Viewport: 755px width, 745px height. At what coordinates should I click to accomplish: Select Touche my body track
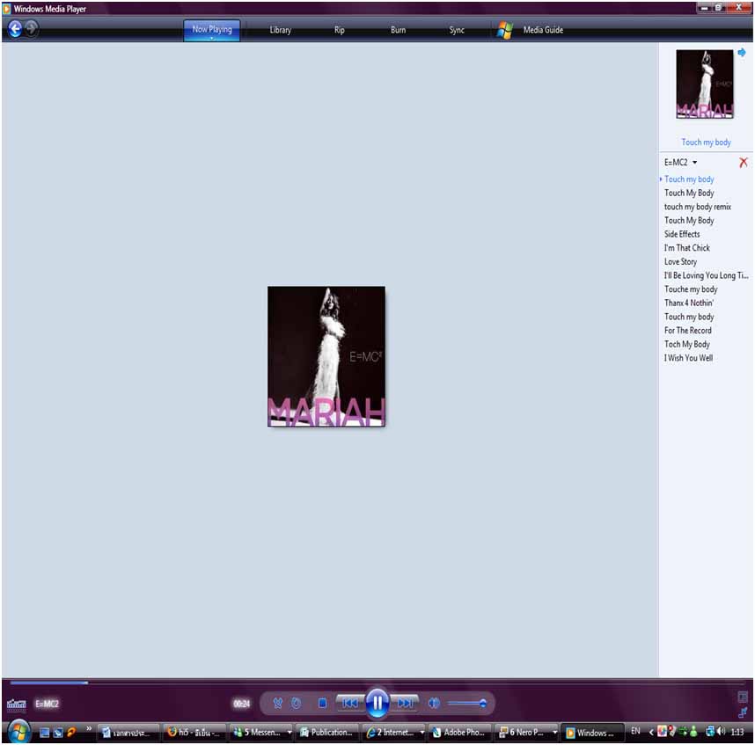point(691,289)
